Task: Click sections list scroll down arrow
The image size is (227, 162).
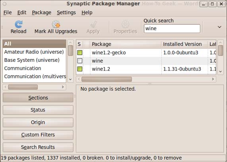Action: click(70, 79)
